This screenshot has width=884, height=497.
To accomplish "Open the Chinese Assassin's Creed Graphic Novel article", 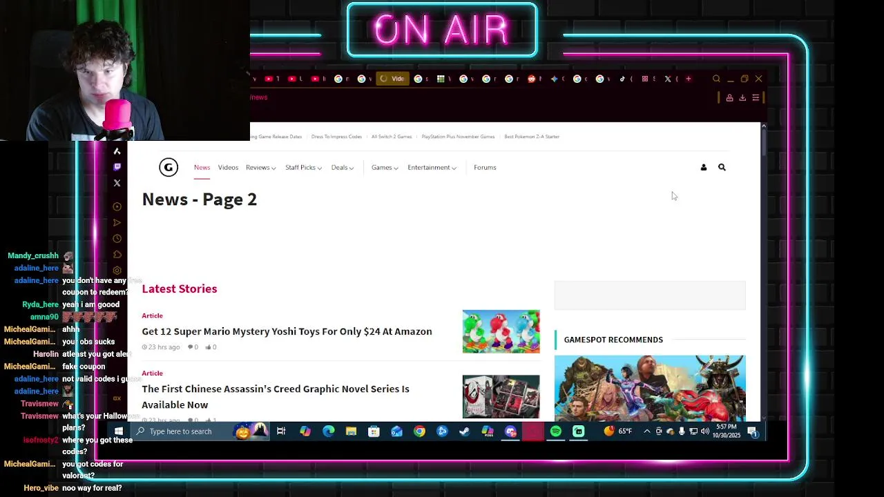I will (276, 397).
